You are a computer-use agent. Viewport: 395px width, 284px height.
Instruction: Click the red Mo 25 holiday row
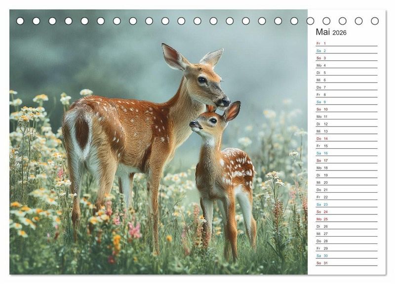click(346, 219)
